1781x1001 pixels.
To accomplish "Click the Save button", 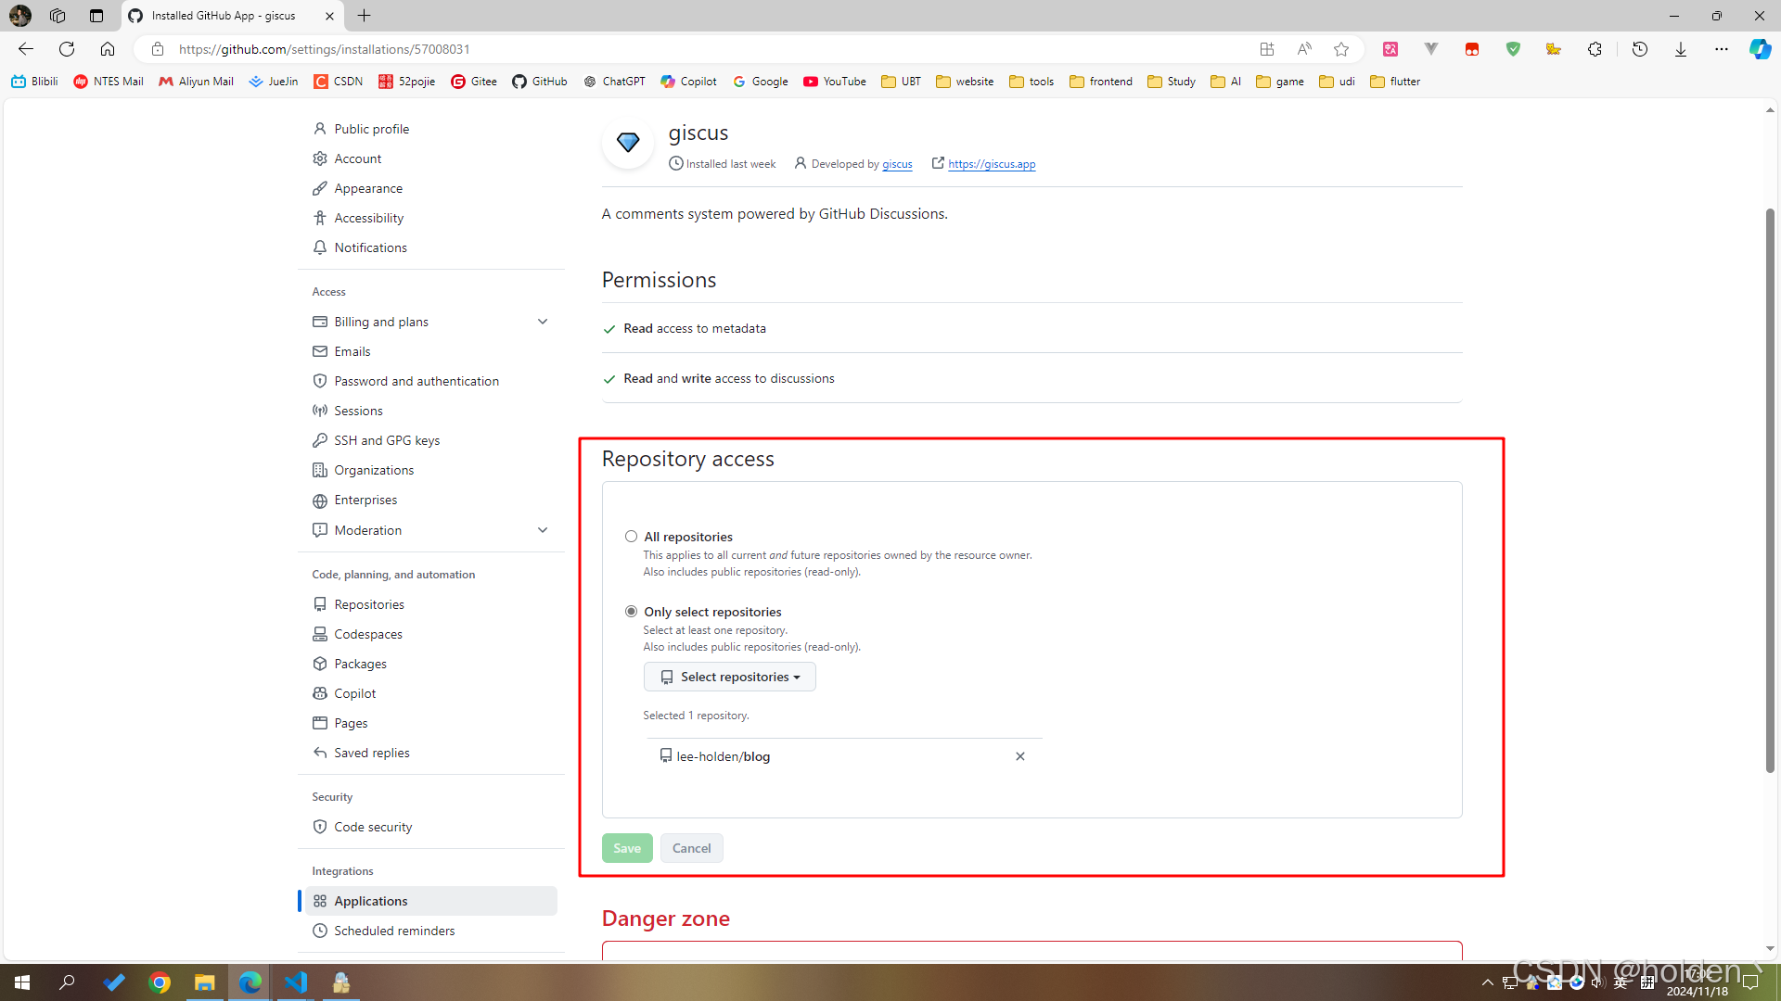I will coord(627,848).
